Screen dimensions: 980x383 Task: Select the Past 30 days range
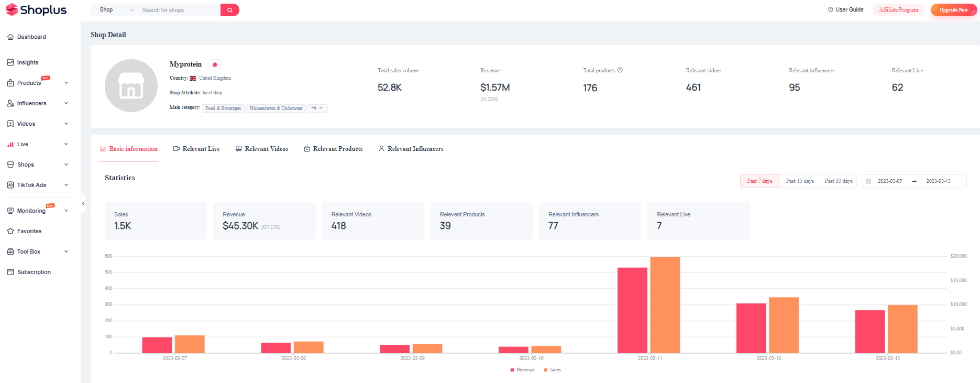838,181
